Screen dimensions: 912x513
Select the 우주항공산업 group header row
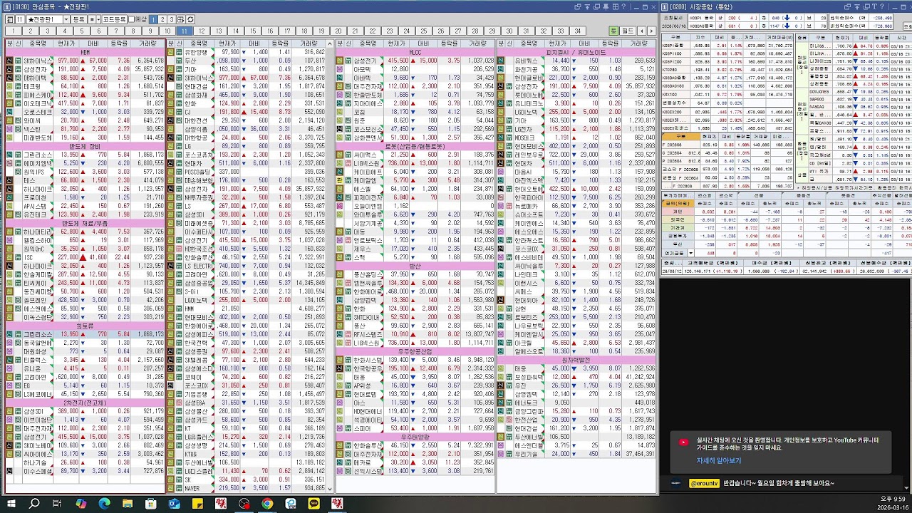(415, 351)
